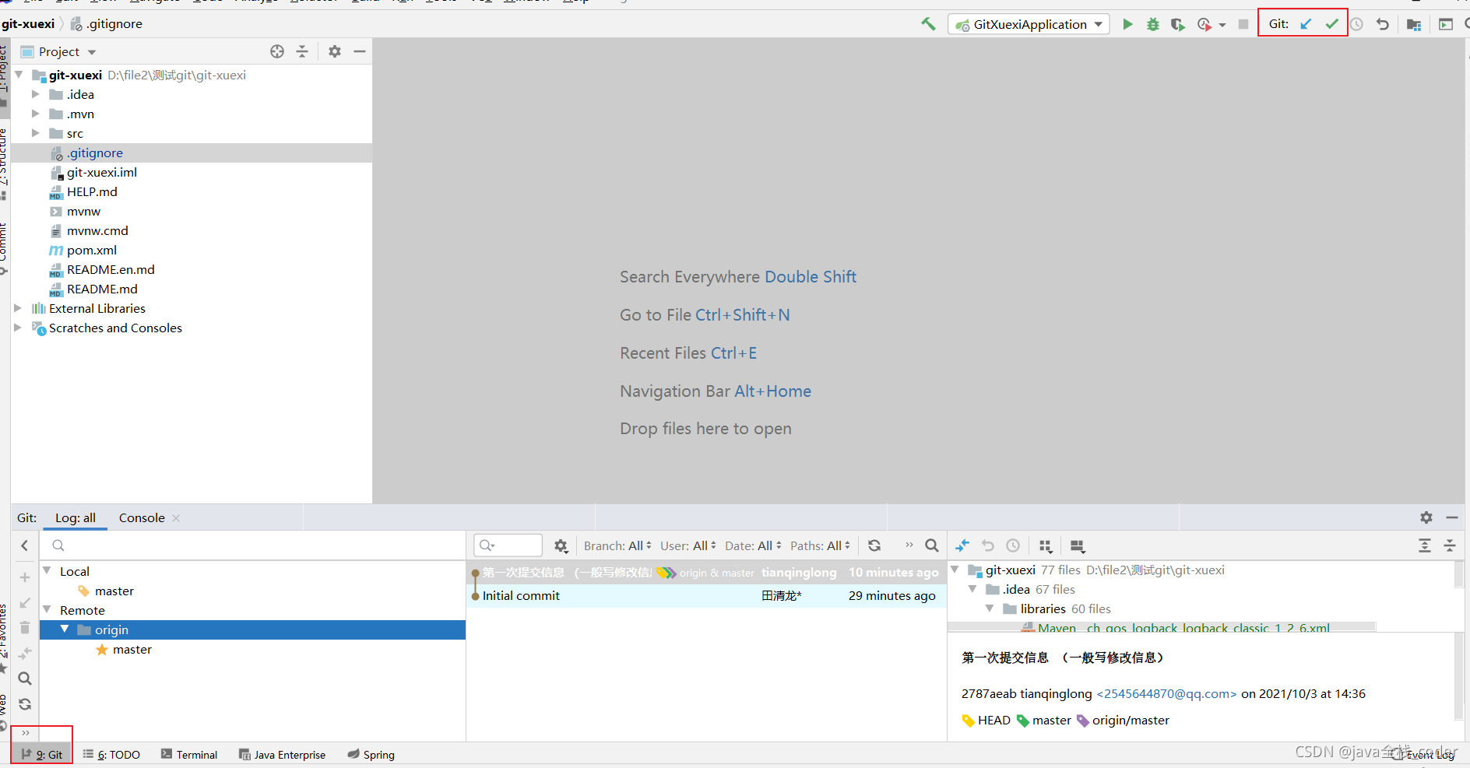
Task: Click the Cherry-pick icon in the Git log
Action: click(x=962, y=545)
